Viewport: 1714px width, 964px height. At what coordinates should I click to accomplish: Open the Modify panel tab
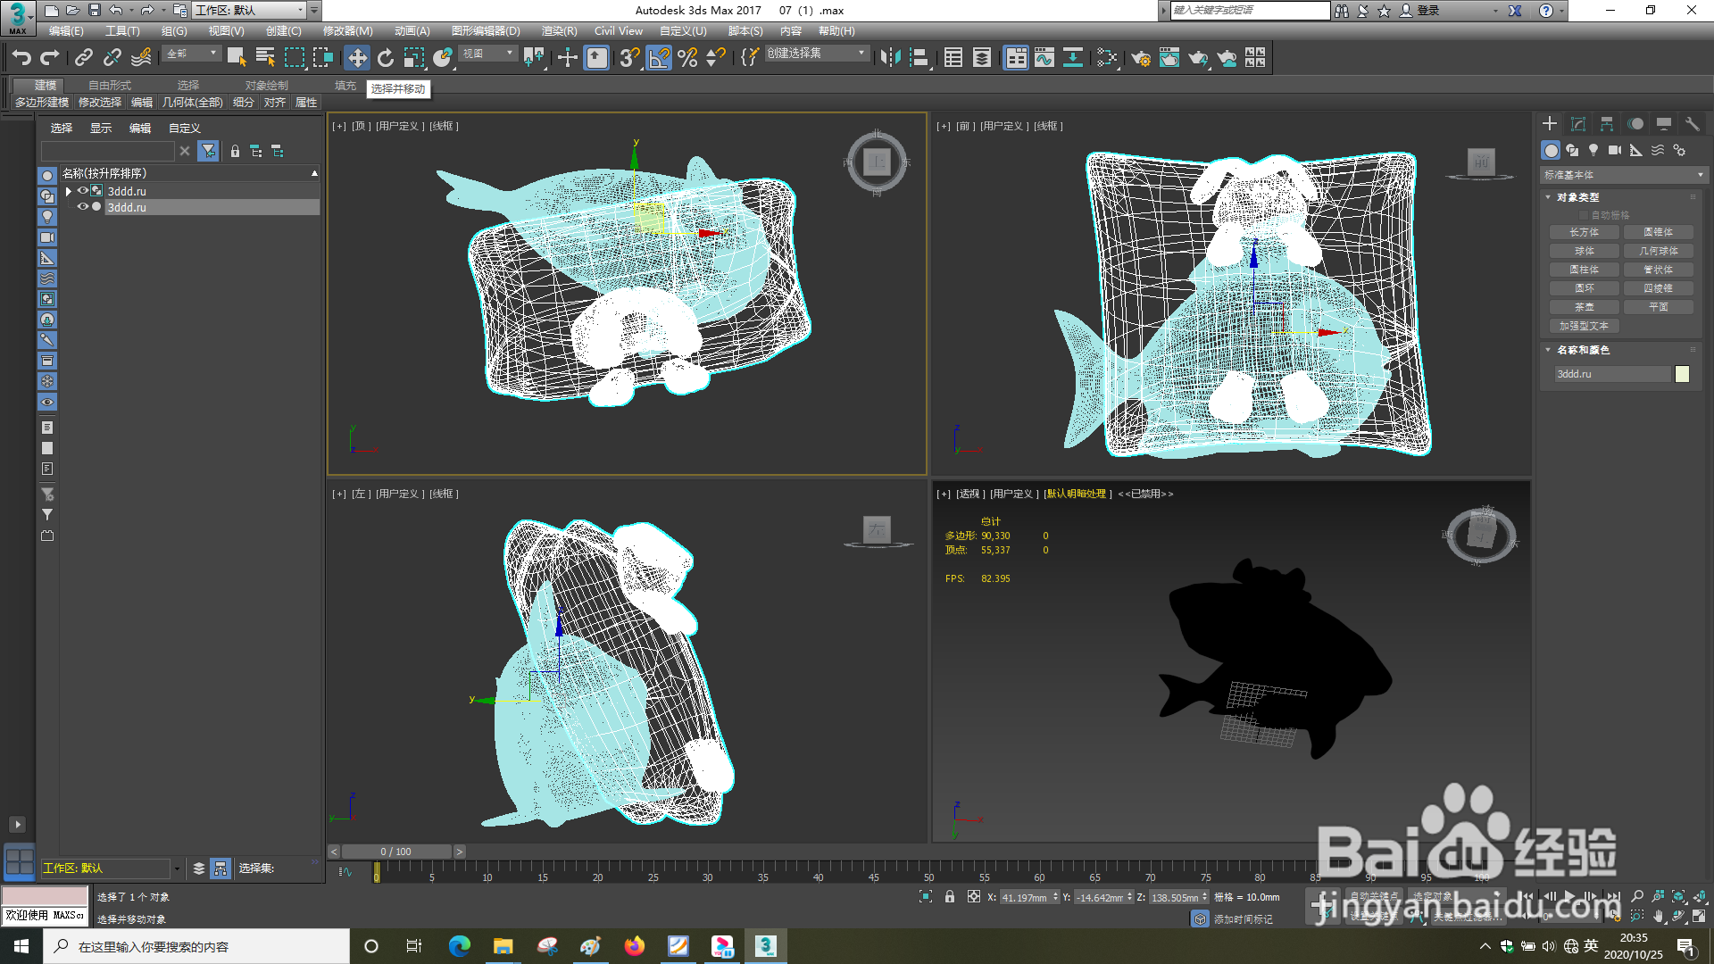(x=1578, y=124)
